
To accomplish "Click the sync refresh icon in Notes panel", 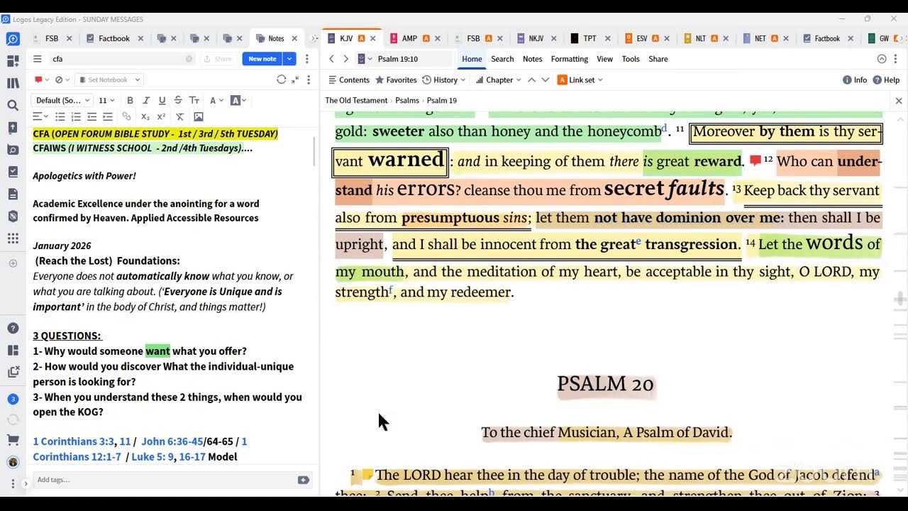I will (281, 79).
